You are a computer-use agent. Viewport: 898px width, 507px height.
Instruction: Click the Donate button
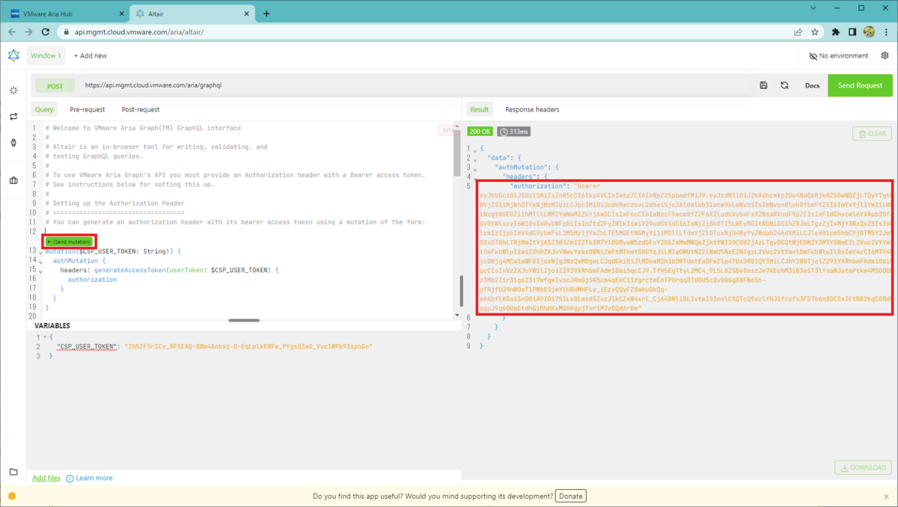coord(570,496)
